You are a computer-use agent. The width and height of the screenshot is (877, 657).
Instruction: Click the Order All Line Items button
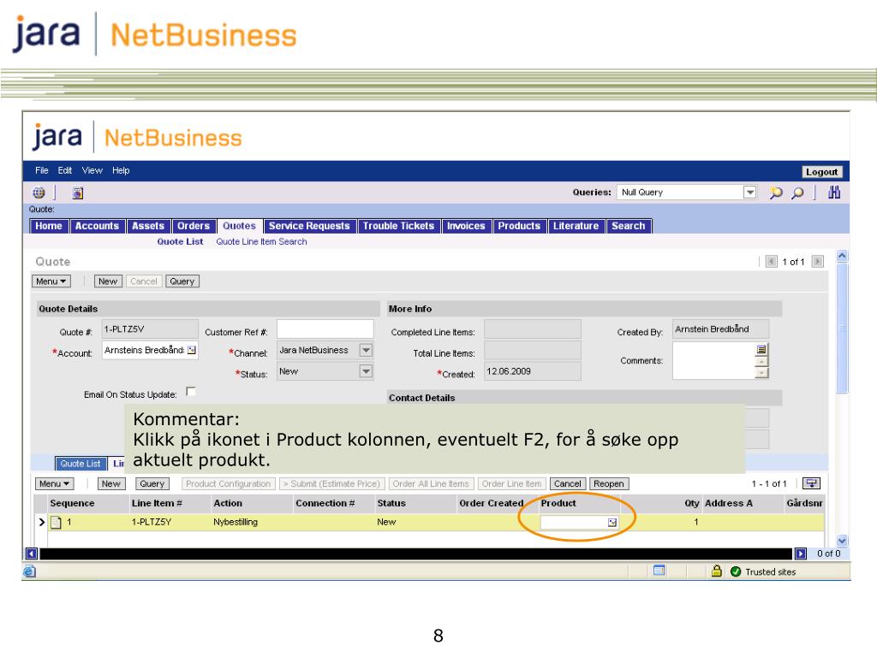point(431,484)
